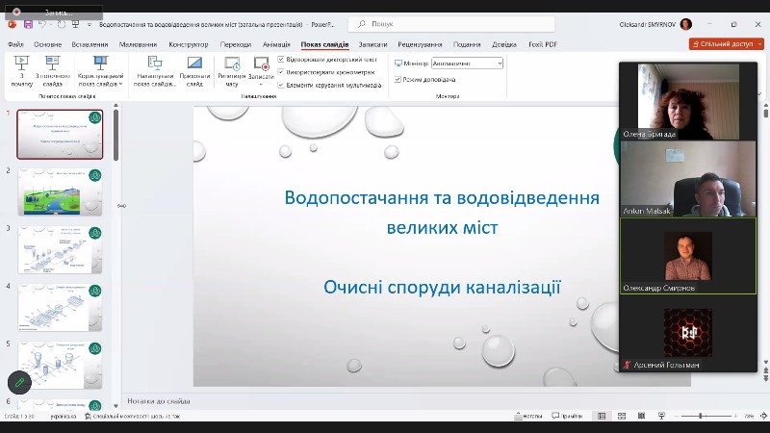Click Set Up Slide Show icon
This screenshot has height=433, width=770.
point(154,69)
